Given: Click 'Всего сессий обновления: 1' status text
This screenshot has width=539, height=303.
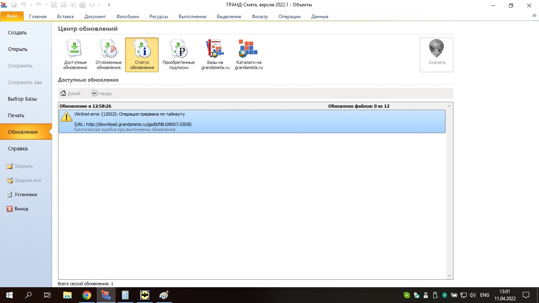Looking at the screenshot, I should 85,284.
